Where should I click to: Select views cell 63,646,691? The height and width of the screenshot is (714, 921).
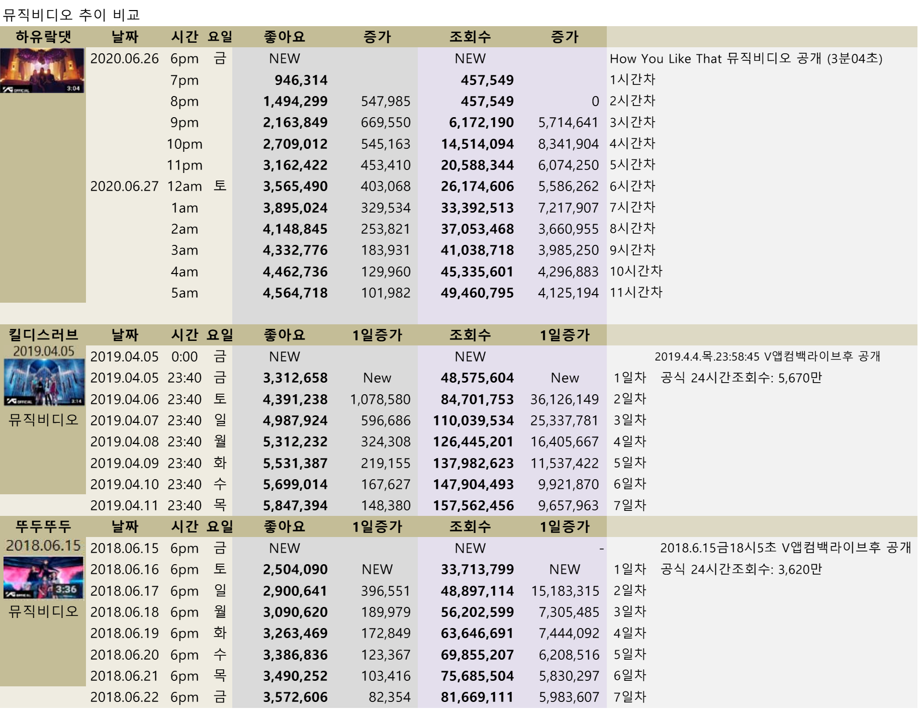(477, 633)
